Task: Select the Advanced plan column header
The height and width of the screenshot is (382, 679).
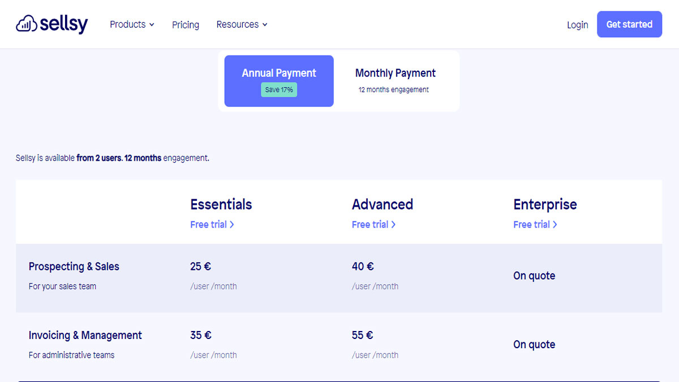Action: 383,204
